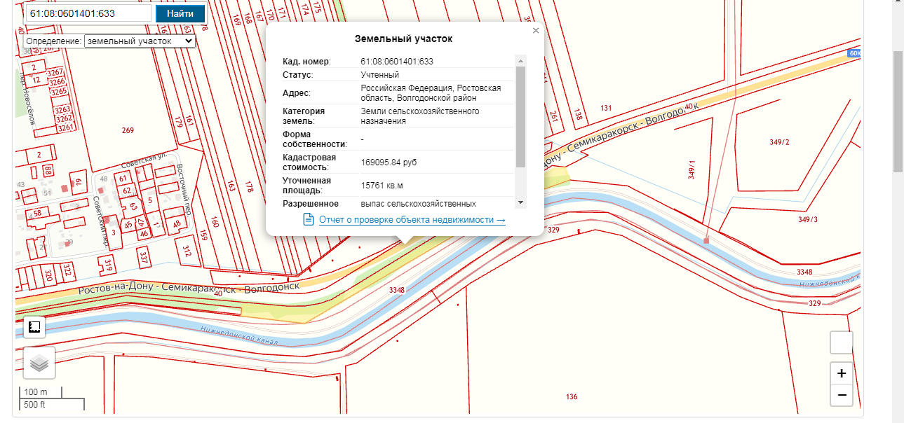Select parcel 3267 on the map
This screenshot has width=904, height=423.
click(x=55, y=72)
